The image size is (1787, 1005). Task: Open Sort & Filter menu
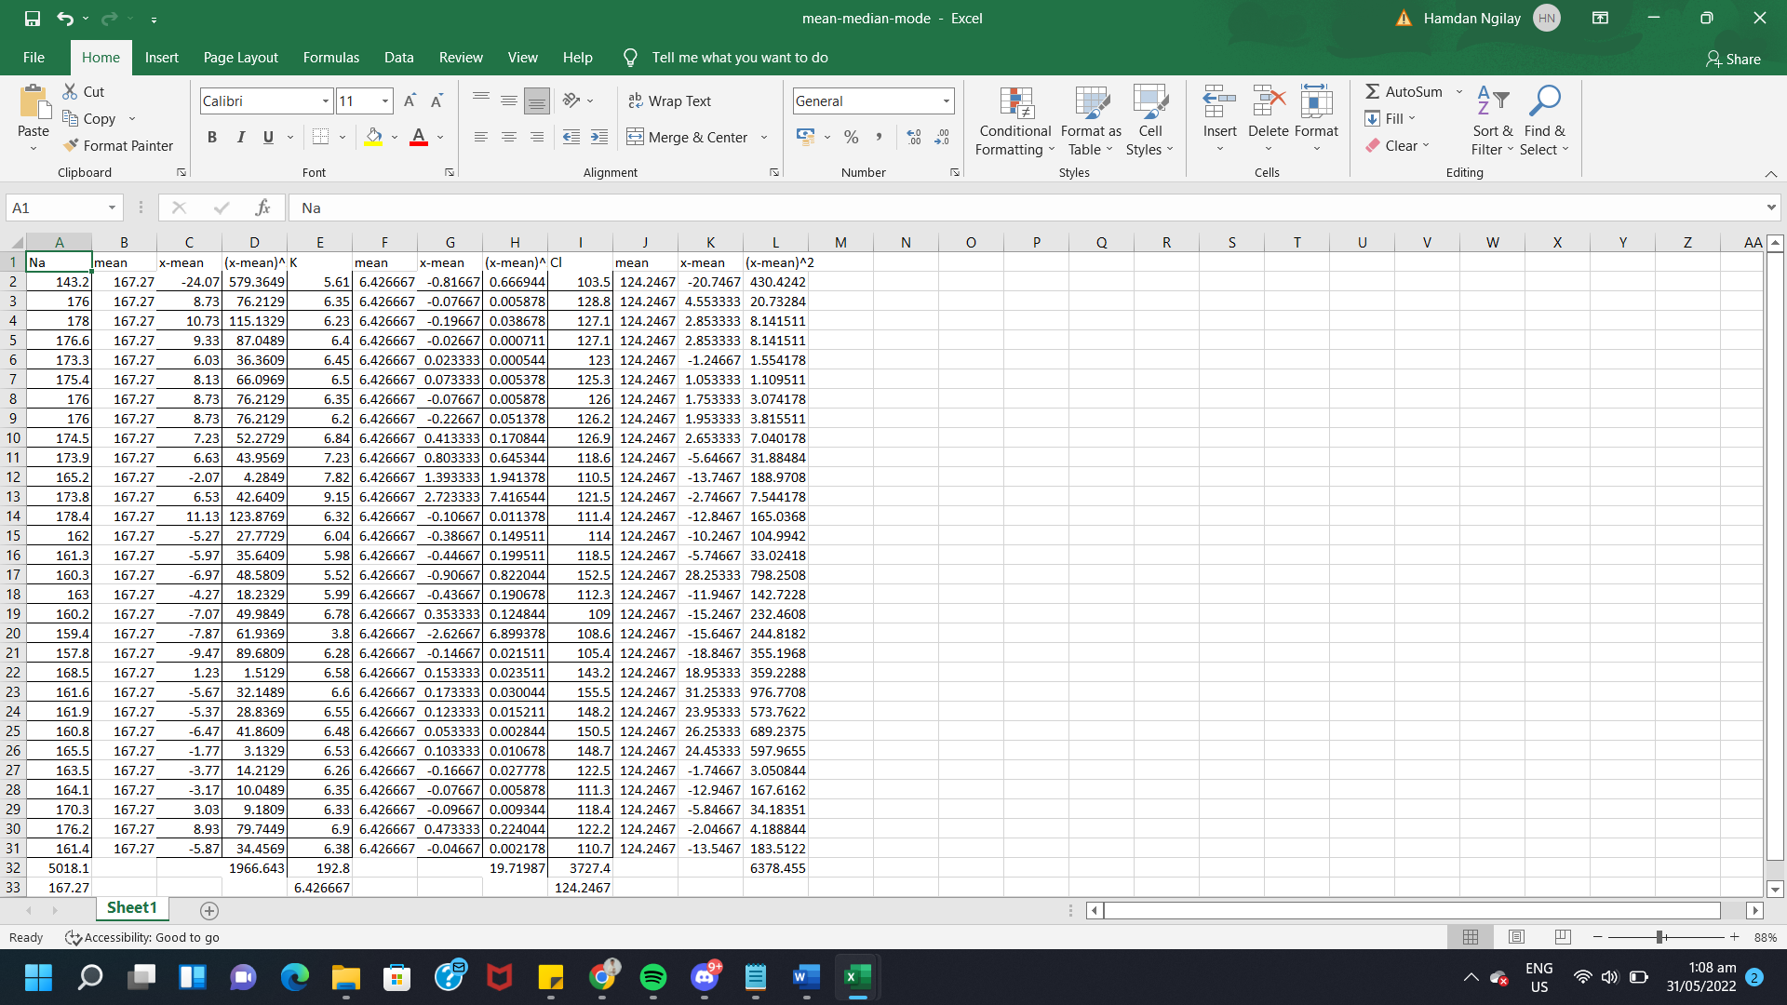pos(1493,121)
